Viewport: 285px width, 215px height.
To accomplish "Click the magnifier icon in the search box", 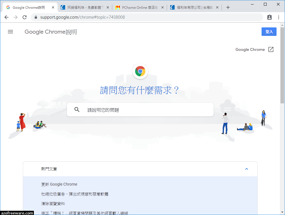I will coord(77,110).
